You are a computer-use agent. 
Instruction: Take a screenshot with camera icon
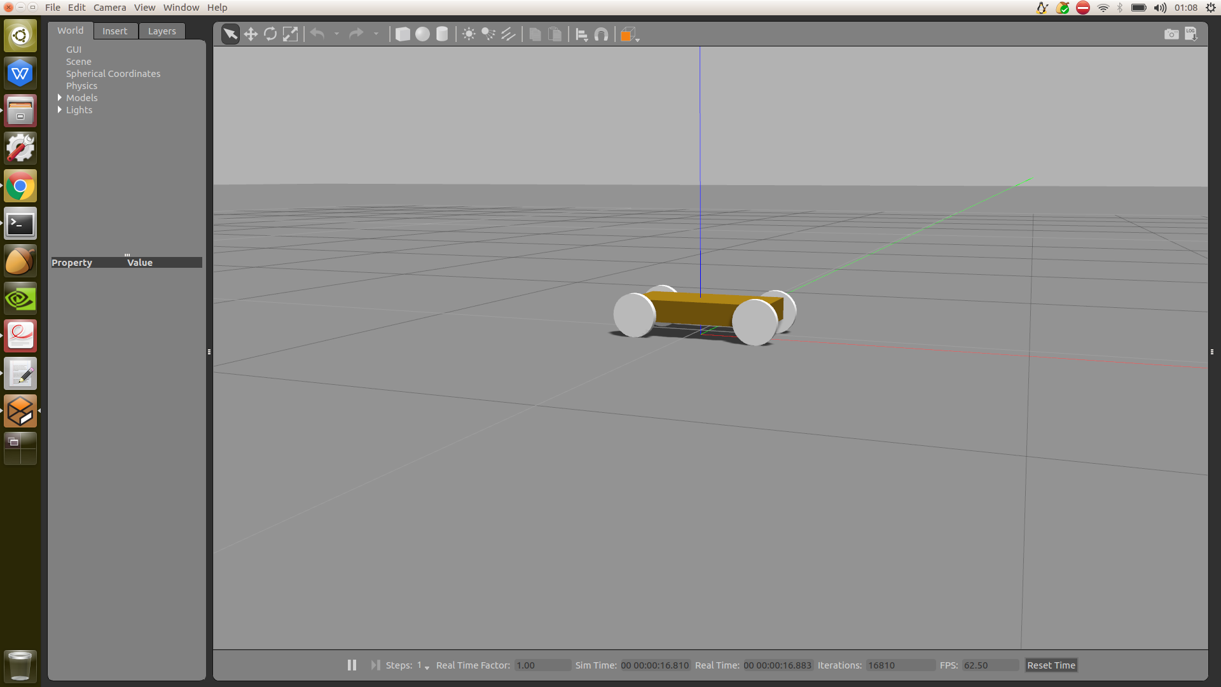[1171, 34]
